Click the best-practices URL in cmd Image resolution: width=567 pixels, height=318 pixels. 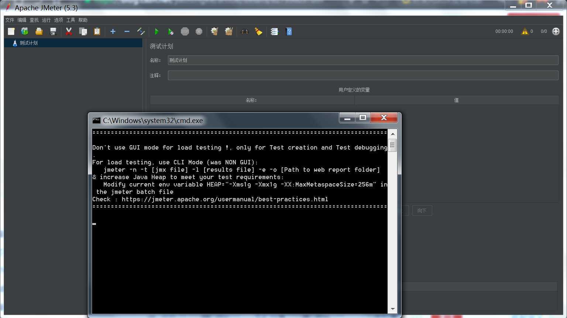pyautogui.click(x=225, y=199)
